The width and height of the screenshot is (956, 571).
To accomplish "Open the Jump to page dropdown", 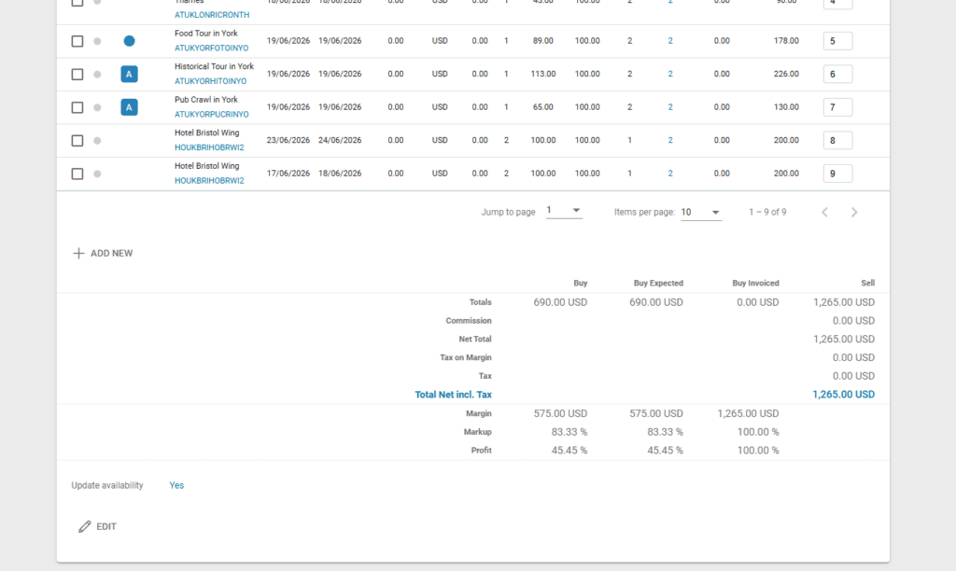I will click(564, 212).
